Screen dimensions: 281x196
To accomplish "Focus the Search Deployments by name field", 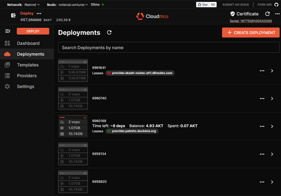I will pos(169,48).
